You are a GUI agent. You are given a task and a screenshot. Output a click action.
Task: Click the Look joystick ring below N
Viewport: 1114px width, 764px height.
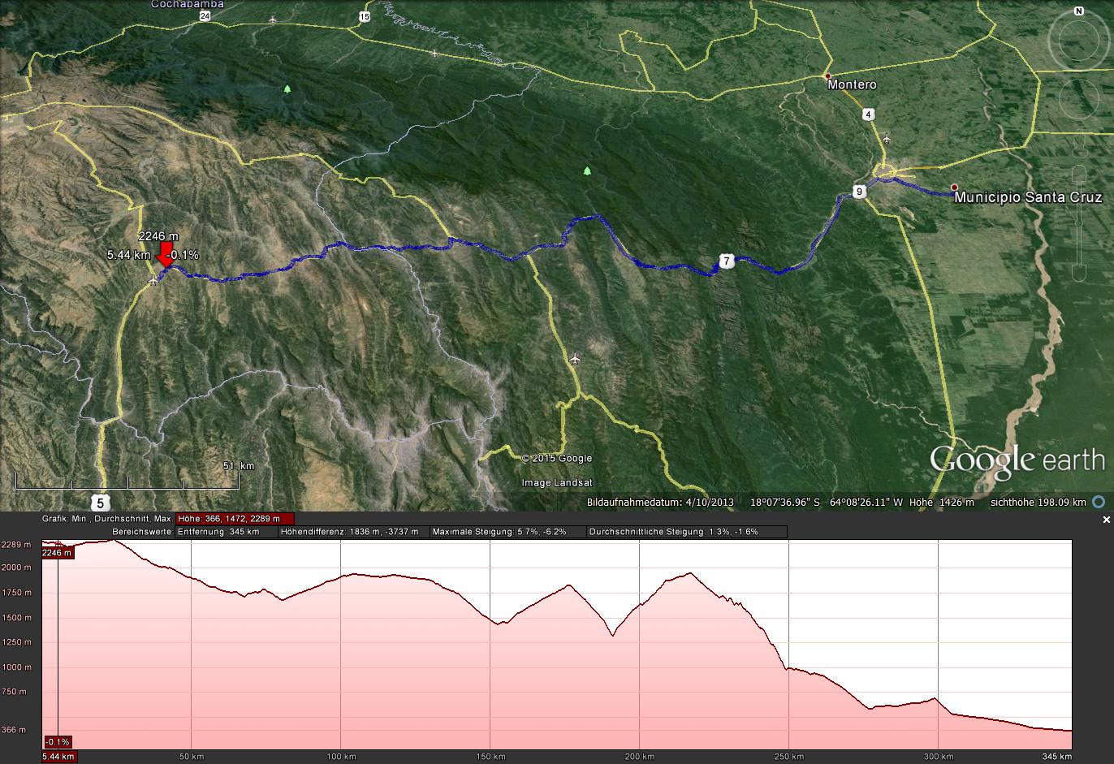click(1078, 39)
